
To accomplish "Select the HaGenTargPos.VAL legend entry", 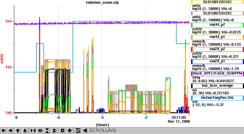I will pos(217,98).
